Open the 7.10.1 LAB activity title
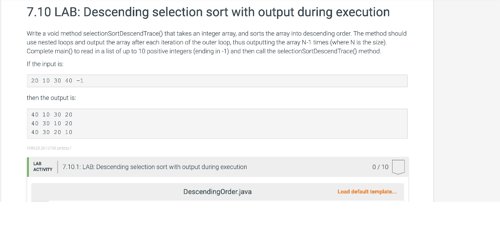500x249 pixels. point(155,167)
